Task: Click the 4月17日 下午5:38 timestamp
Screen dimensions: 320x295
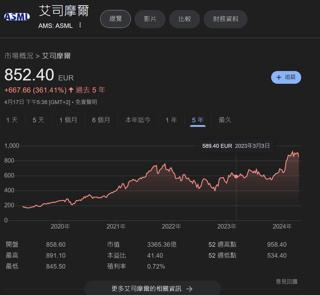Action: 37,102
